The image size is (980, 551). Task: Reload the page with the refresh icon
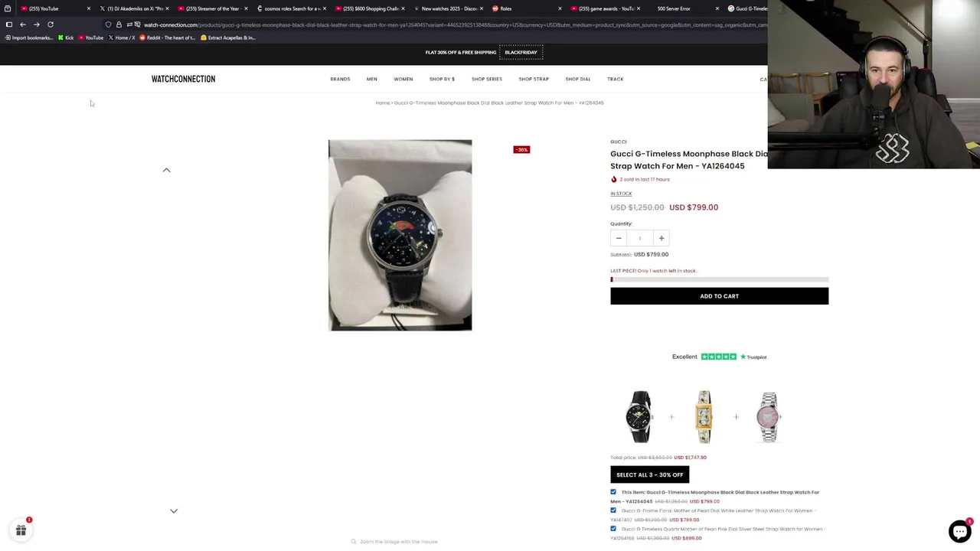[51, 24]
